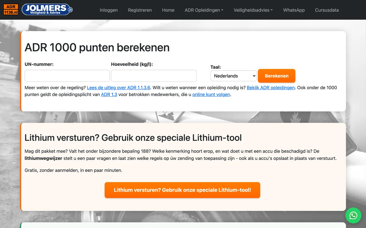Go to Registreren in the navbar

[140, 10]
